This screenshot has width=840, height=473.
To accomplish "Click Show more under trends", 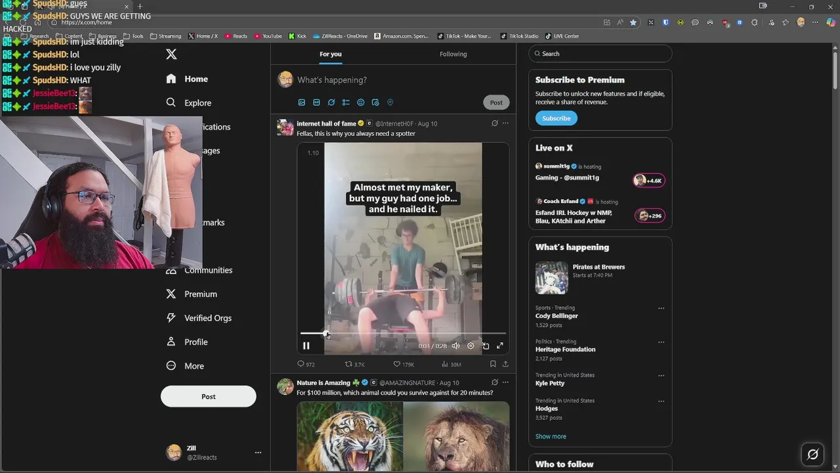I will (551, 436).
